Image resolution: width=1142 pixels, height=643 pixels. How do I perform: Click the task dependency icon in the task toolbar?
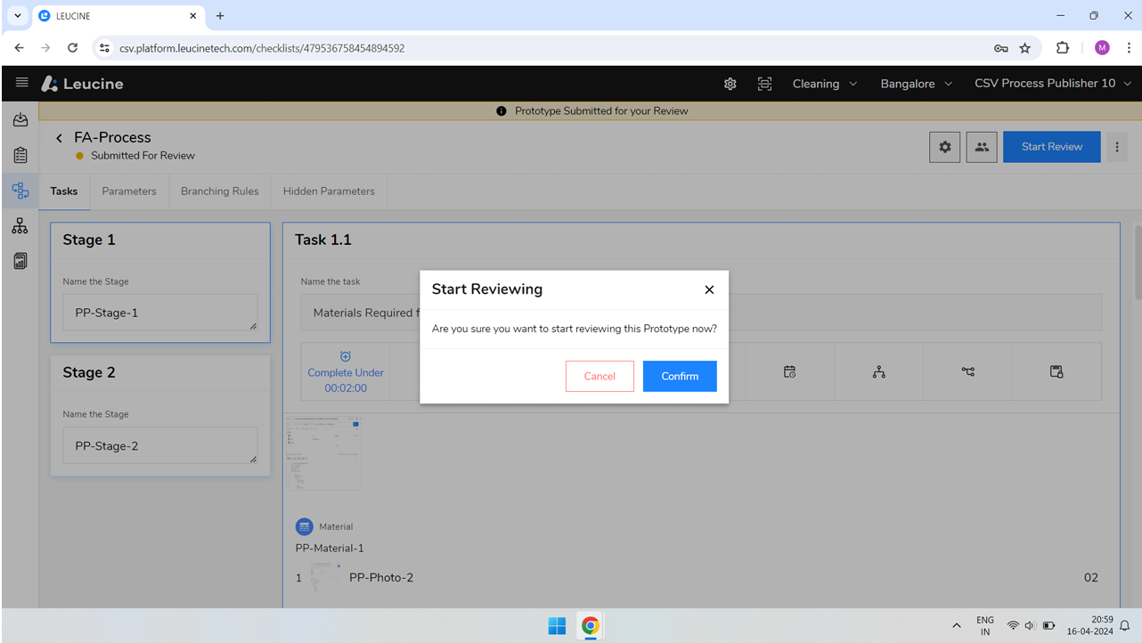coord(878,371)
